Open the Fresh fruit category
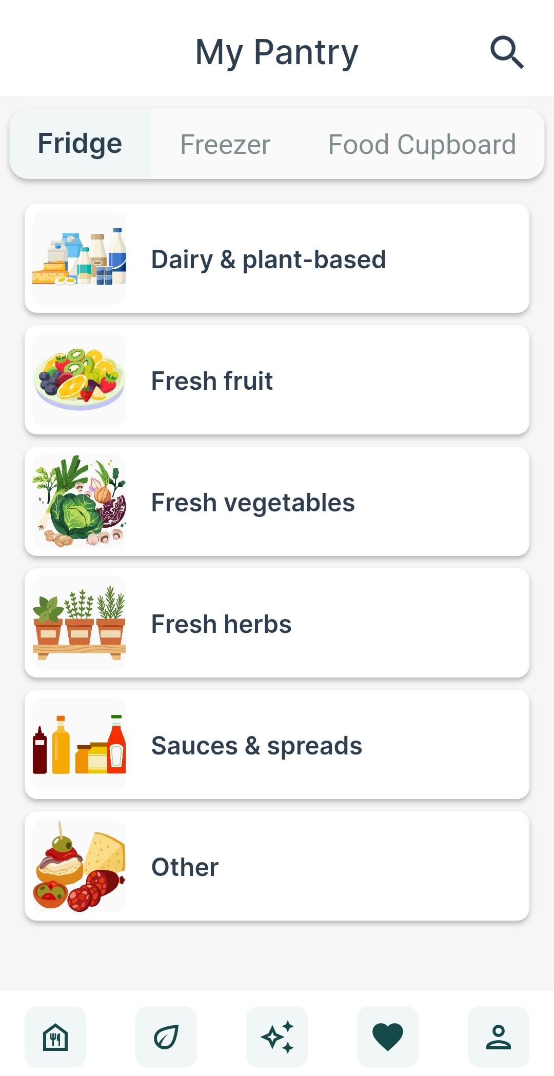The height and width of the screenshot is (1076, 554). (277, 380)
